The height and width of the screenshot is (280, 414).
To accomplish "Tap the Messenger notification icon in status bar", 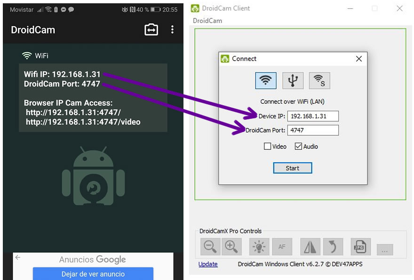I will (x=64, y=10).
